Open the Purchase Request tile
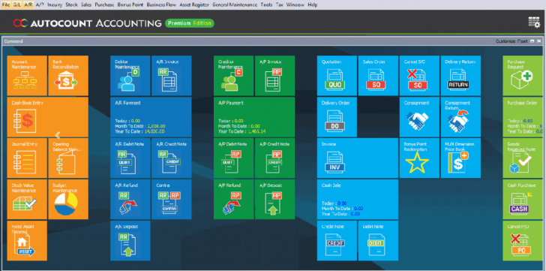The height and width of the screenshot is (271, 546). coord(523,76)
